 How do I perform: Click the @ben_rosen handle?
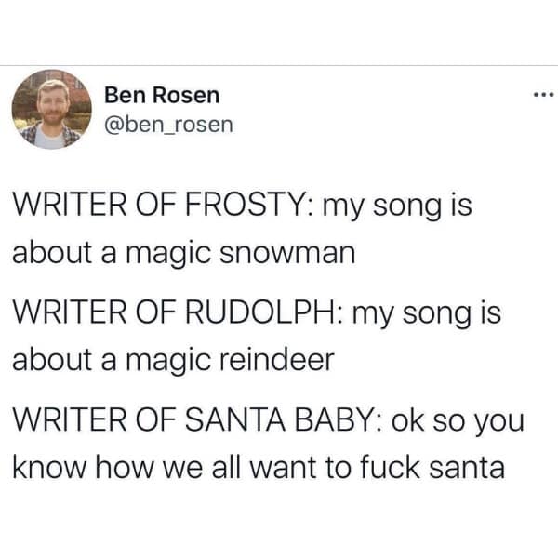click(167, 122)
